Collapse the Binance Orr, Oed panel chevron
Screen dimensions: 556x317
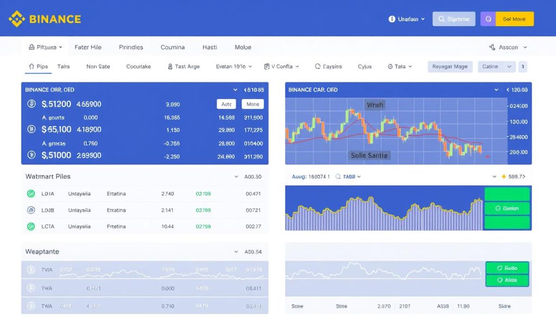point(235,90)
